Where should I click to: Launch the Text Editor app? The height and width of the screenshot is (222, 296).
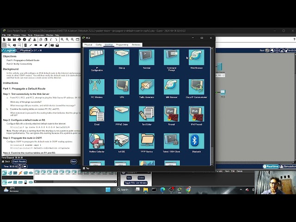[x=147, y=114]
